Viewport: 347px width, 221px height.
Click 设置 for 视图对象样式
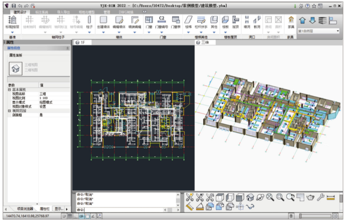click(x=42, y=106)
